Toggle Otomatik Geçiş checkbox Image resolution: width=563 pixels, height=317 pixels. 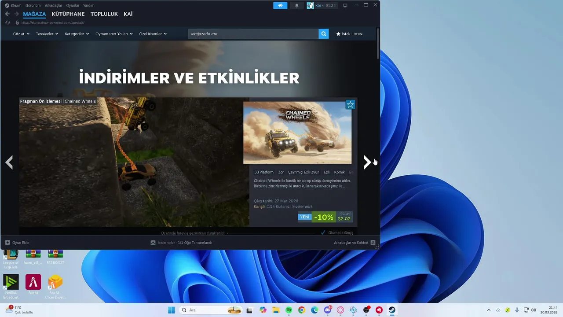click(x=323, y=232)
